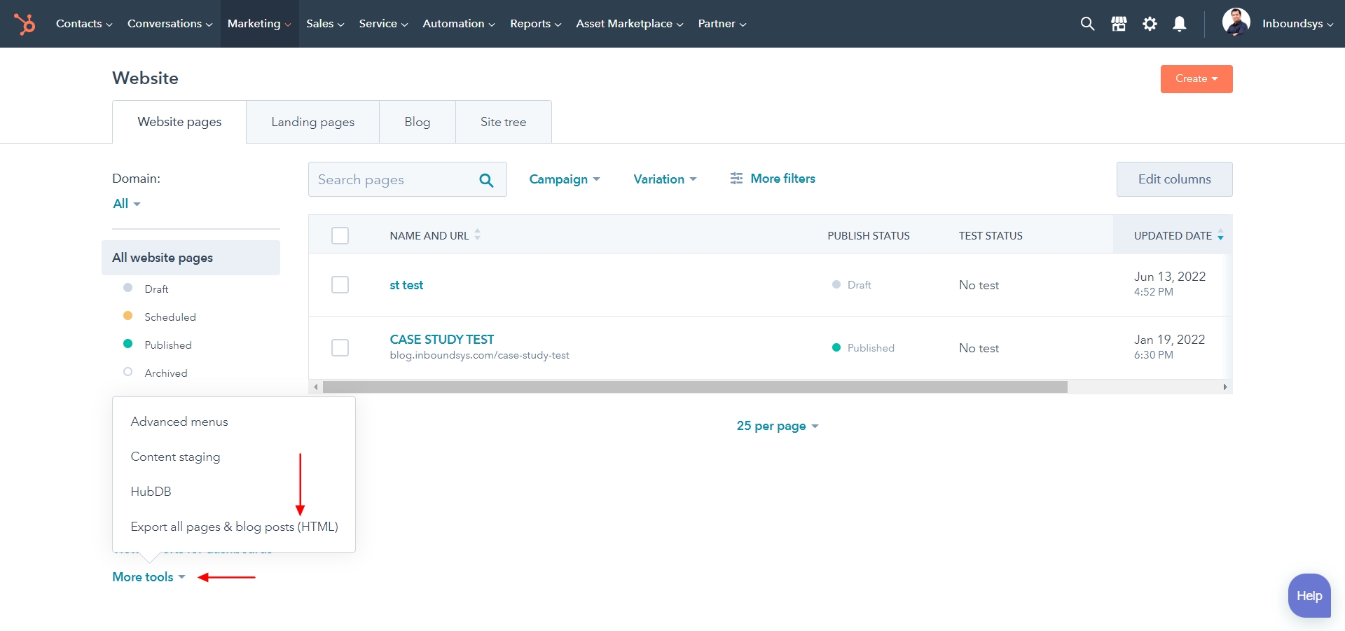Open the 25 per page dropdown
1345x631 pixels.
click(778, 426)
